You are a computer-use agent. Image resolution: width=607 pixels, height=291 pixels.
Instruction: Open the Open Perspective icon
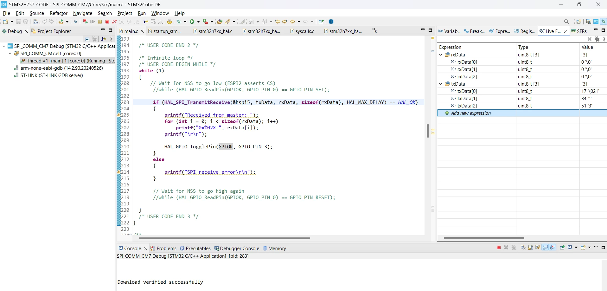tap(579, 22)
